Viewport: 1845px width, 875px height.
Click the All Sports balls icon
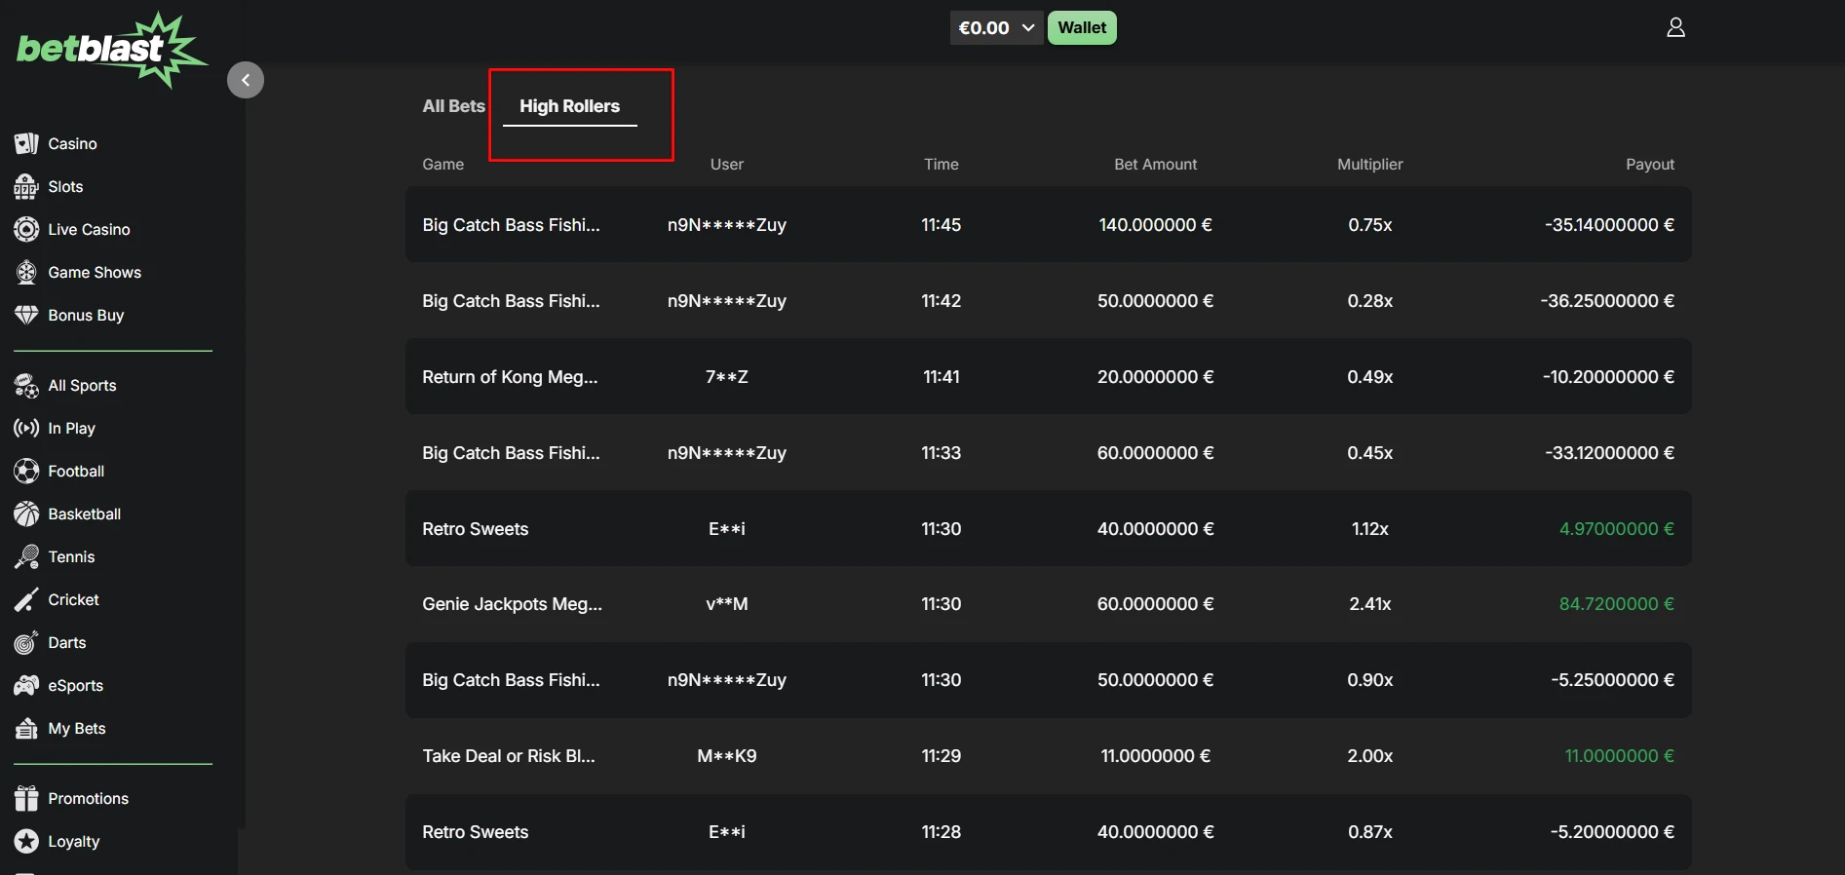26,385
